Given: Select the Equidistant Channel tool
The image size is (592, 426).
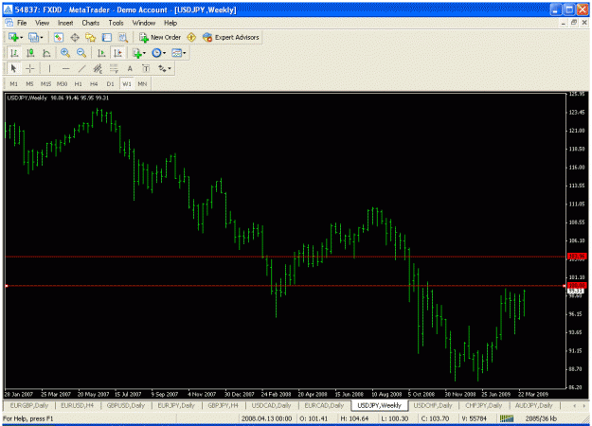Looking at the screenshot, I should click(98, 68).
